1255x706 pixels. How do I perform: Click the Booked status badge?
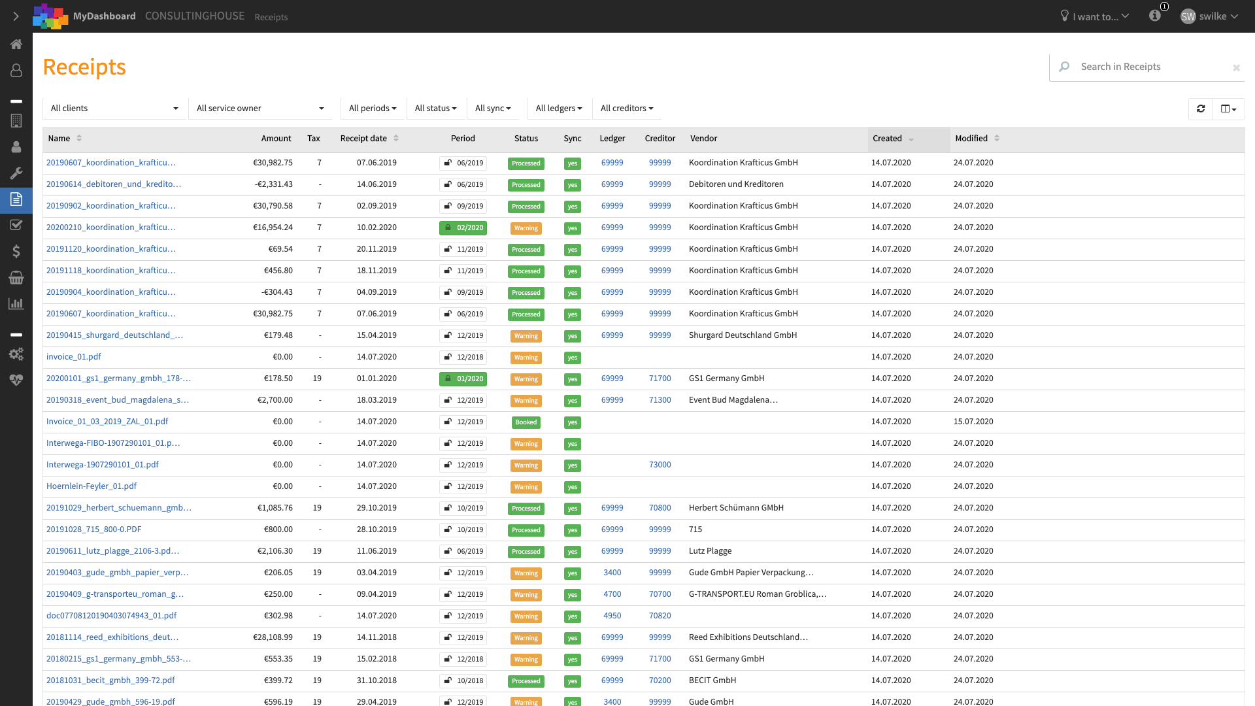pyautogui.click(x=526, y=422)
